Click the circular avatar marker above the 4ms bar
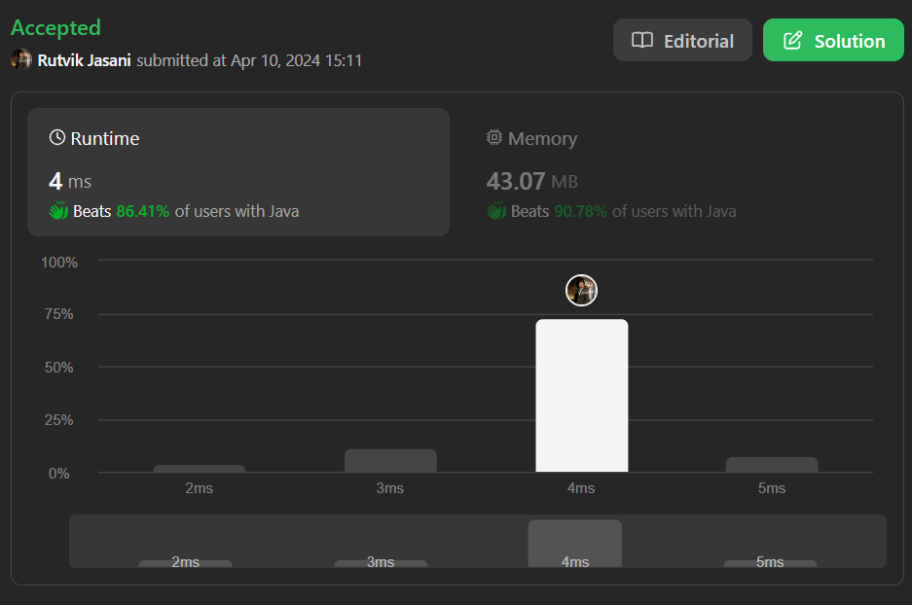912x605 pixels. pyautogui.click(x=581, y=290)
